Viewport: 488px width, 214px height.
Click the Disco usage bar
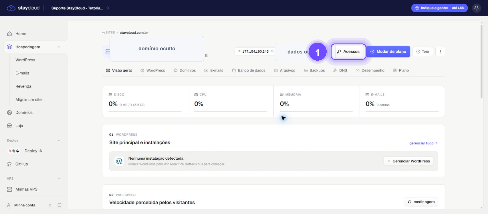coord(145,111)
